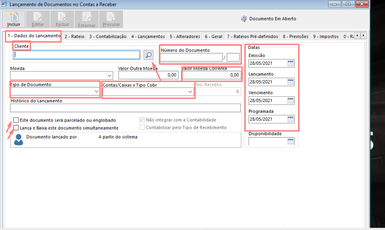Switch to the '8 - Previsões' tab

(x=296, y=36)
